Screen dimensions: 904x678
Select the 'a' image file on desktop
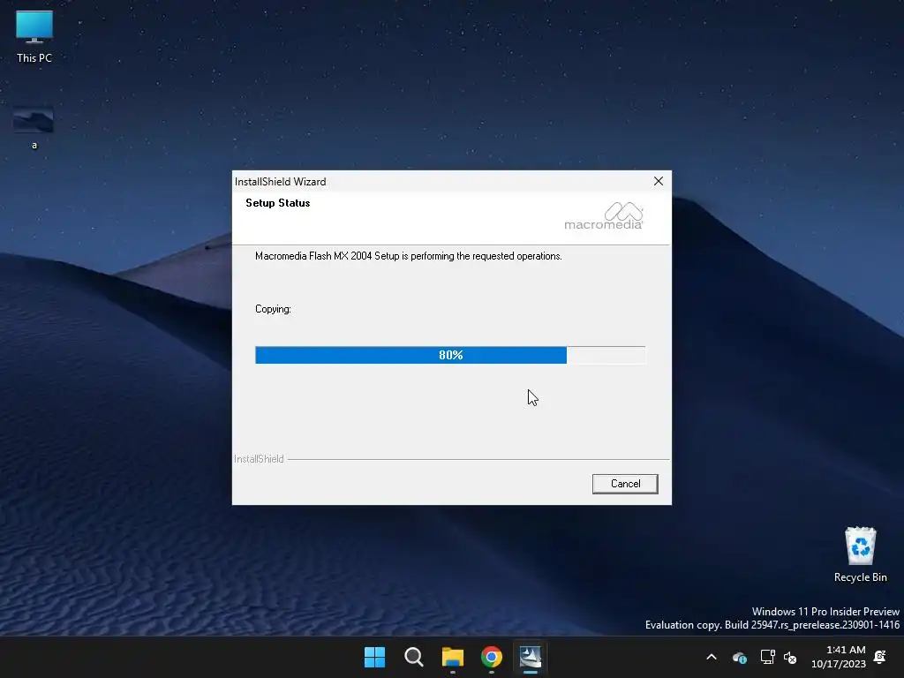pyautogui.click(x=34, y=128)
